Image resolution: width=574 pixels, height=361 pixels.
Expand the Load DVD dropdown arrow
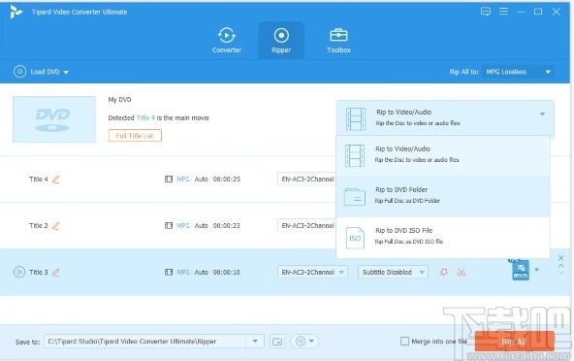pyautogui.click(x=66, y=72)
